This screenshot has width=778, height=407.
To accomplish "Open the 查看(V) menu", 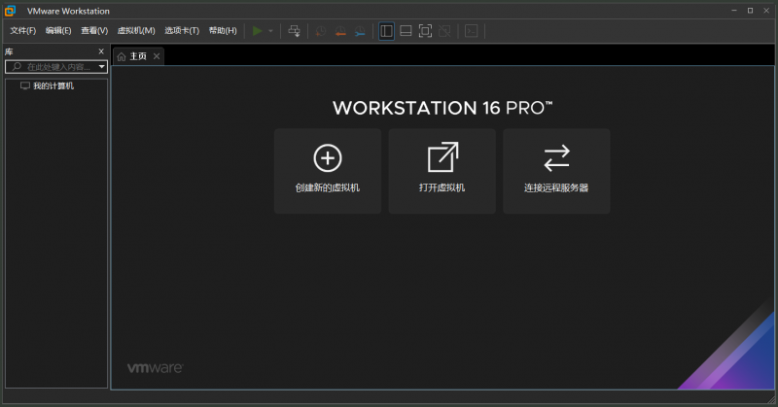I will pyautogui.click(x=94, y=31).
